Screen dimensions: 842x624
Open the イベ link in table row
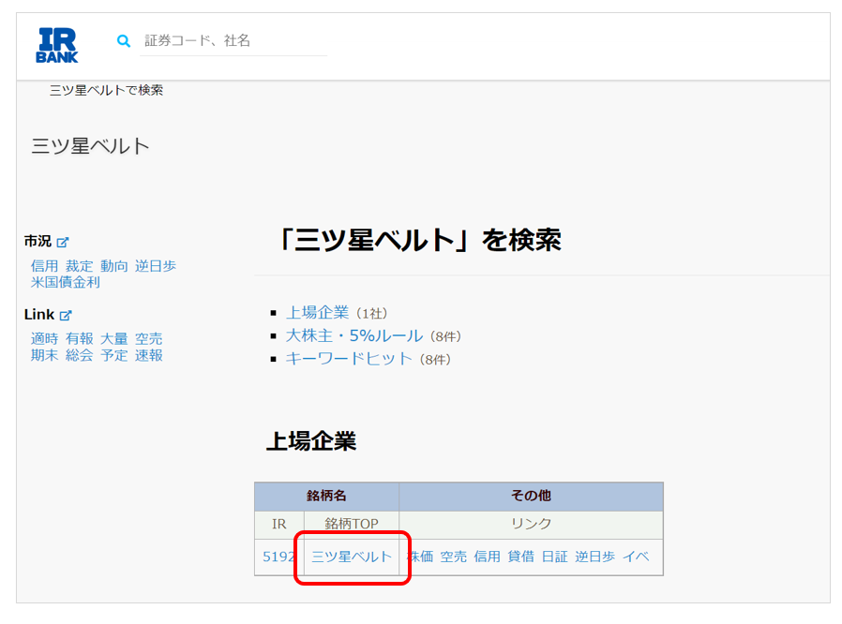(636, 557)
